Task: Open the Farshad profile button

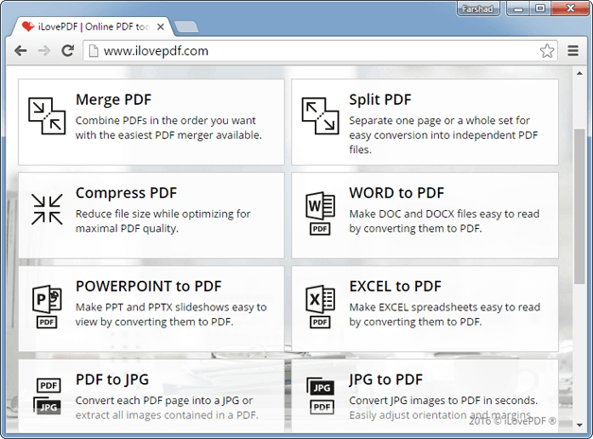Action: pos(478,9)
